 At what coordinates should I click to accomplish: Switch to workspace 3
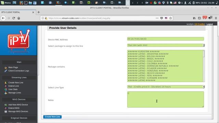(x=137, y=3)
